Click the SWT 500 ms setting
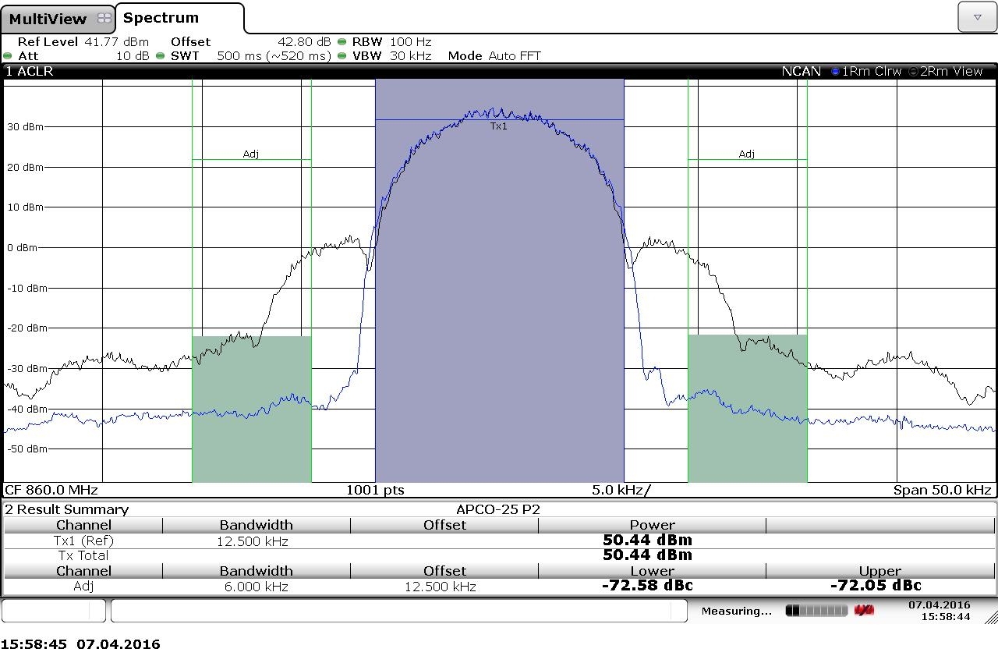Screen dimensions: 998x663 (251, 56)
